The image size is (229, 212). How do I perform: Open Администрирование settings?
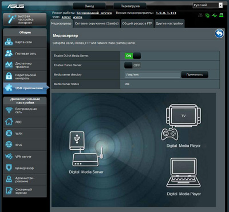(25, 179)
